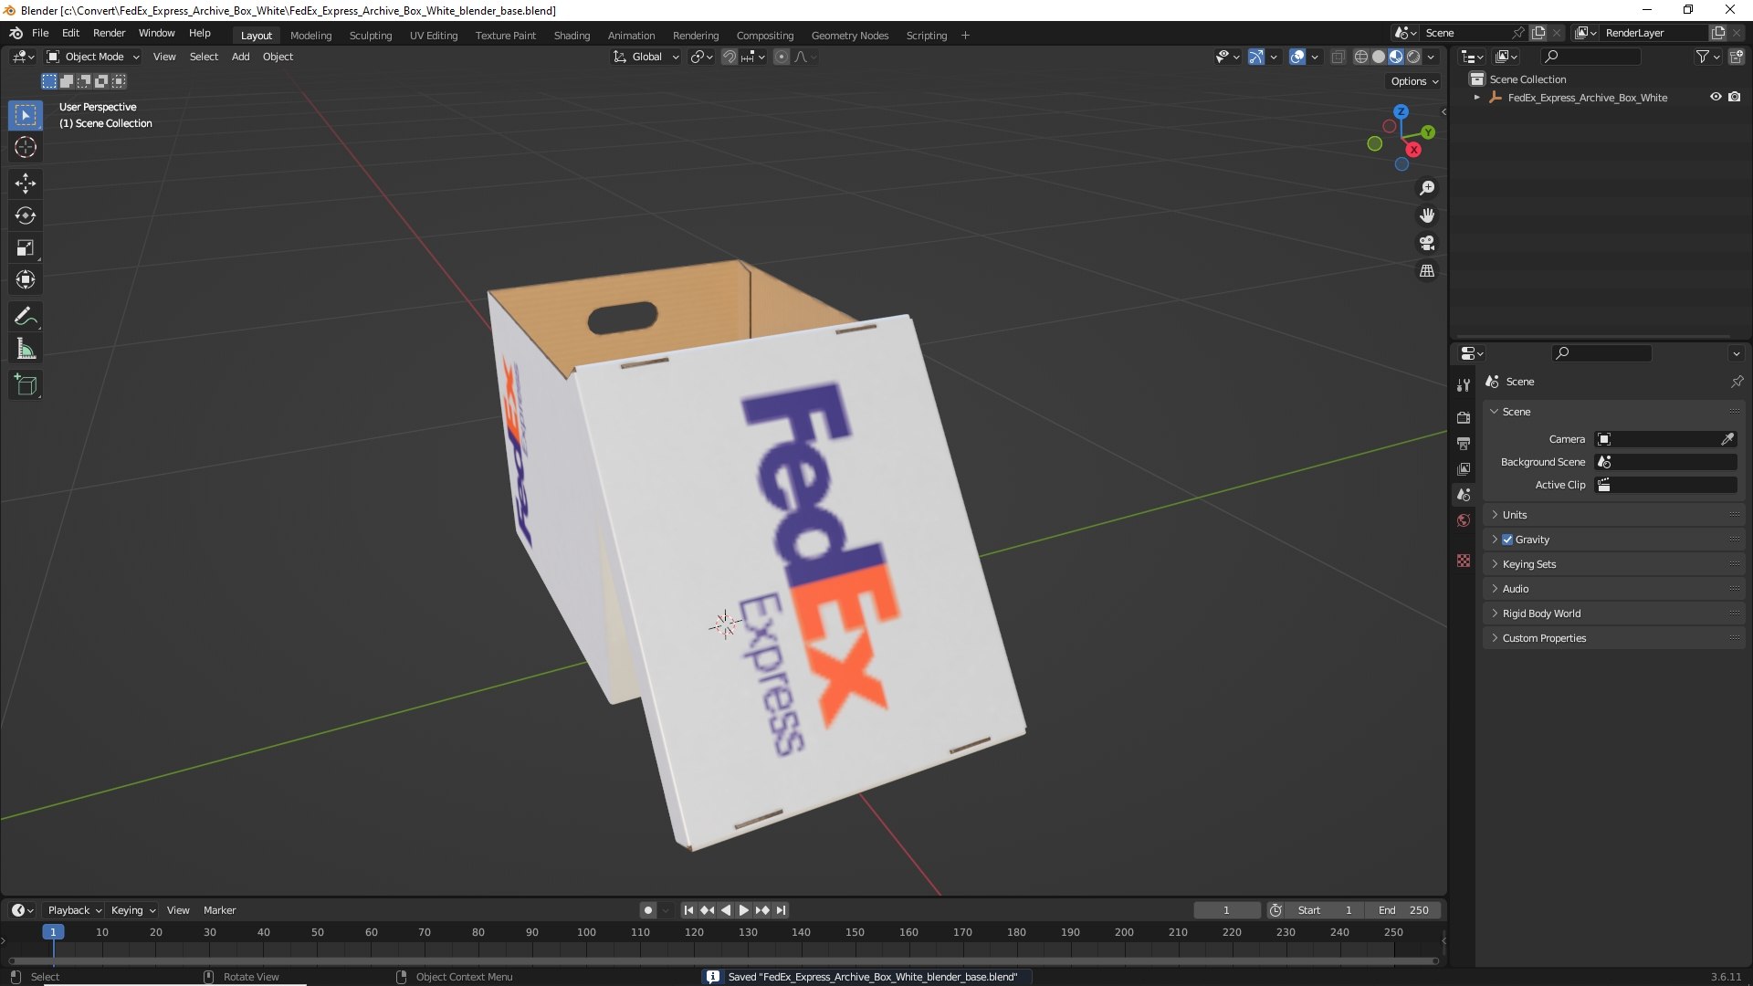Switch orthographic/perspective grid icon

(x=1427, y=271)
